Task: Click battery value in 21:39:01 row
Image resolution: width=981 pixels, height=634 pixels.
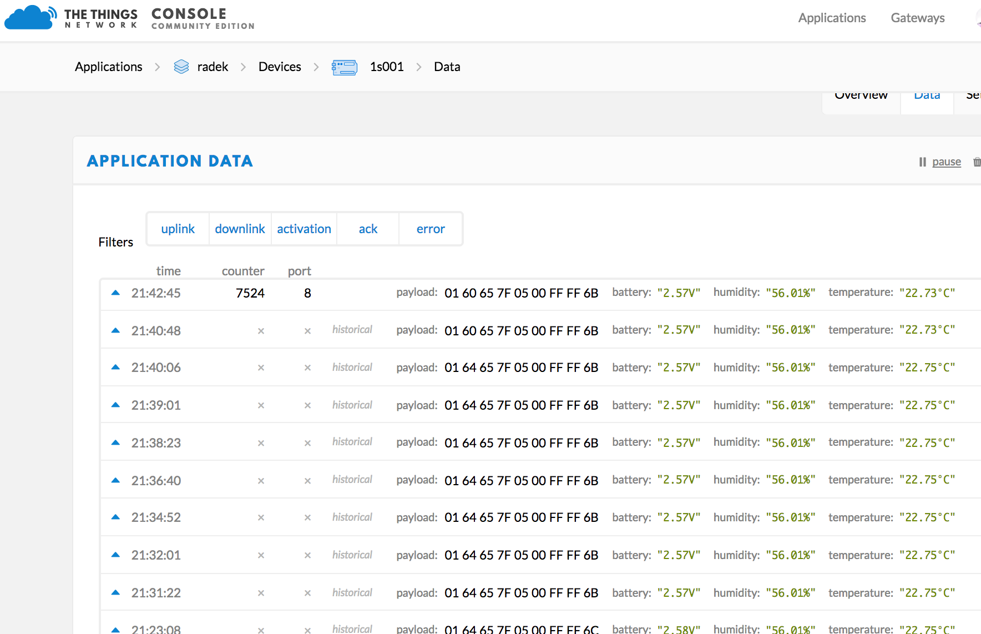Action: (x=679, y=405)
